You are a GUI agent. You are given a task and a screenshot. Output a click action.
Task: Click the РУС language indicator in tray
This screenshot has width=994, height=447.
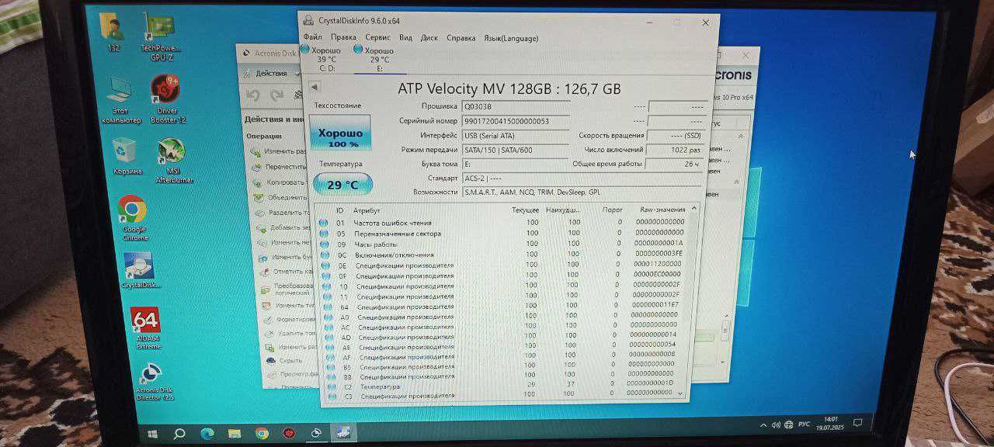click(804, 424)
